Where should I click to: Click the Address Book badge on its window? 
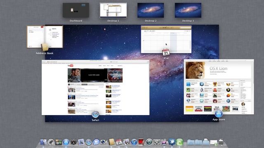pyautogui.click(x=45, y=47)
